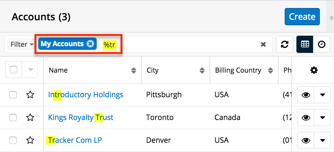This screenshot has height=152, width=334.
Task: Check the Kings Royalty Trust row
Action: coord(13,118)
